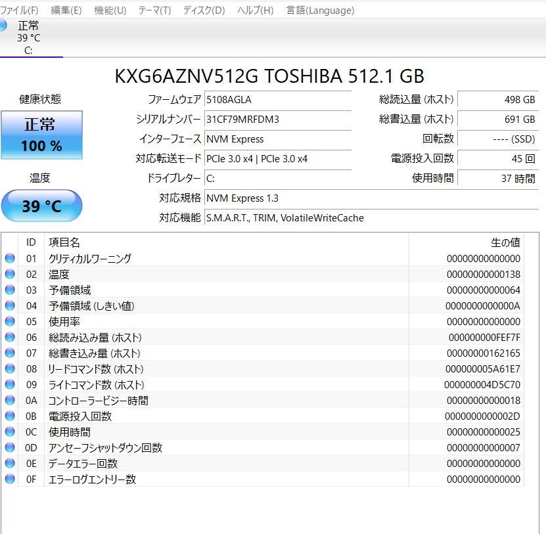Select the コントローラービジー時間 attribute name

click(x=98, y=400)
